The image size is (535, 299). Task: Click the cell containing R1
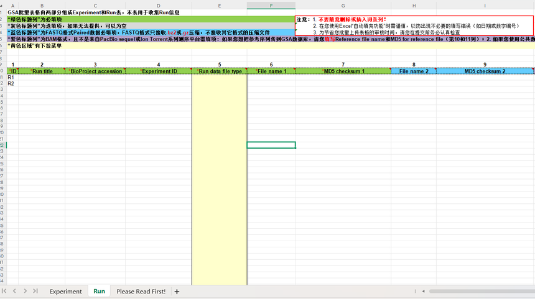click(11, 78)
